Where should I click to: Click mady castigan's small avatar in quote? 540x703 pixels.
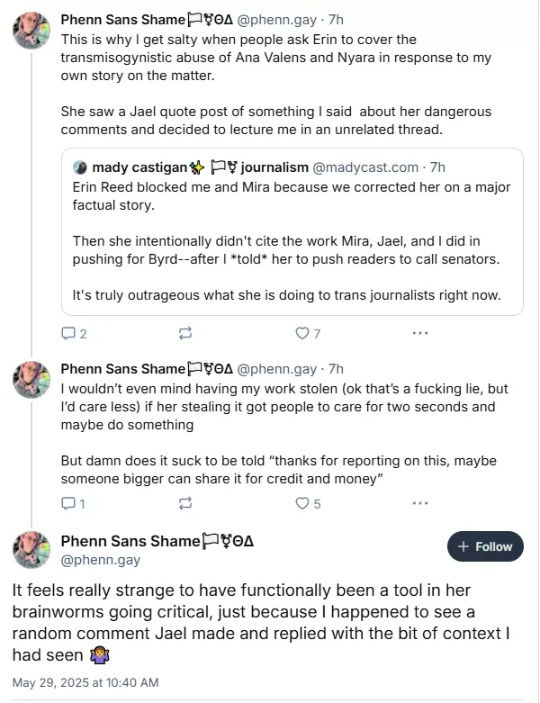[x=79, y=167]
